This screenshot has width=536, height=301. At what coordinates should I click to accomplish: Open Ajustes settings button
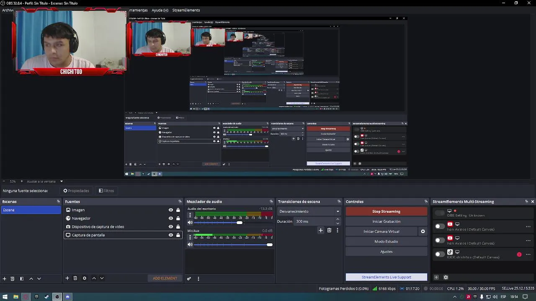click(386, 252)
